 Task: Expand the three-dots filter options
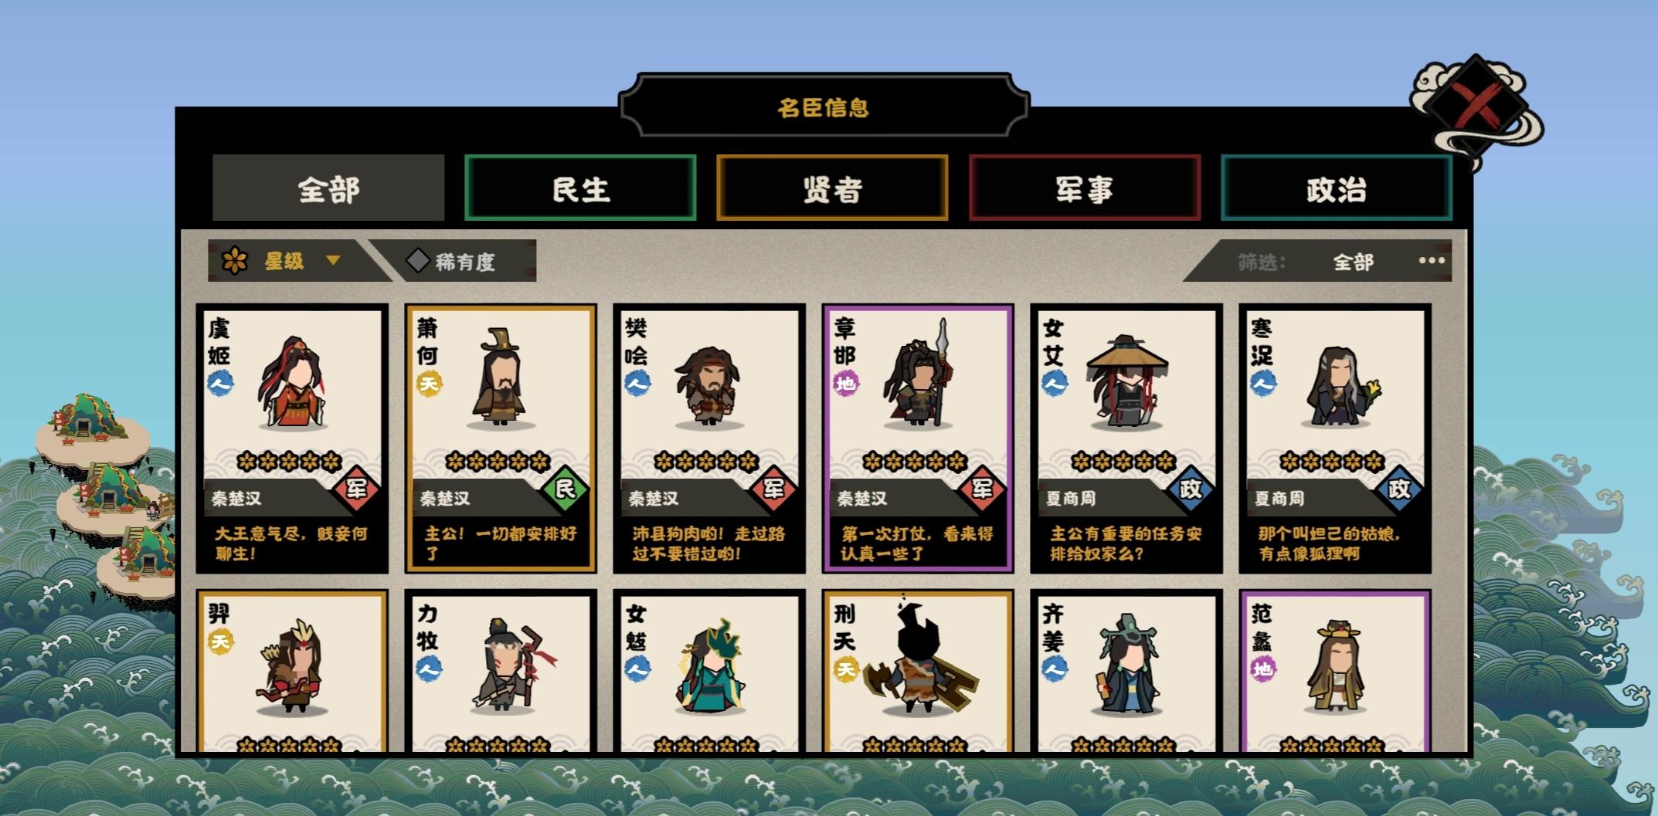[1432, 260]
